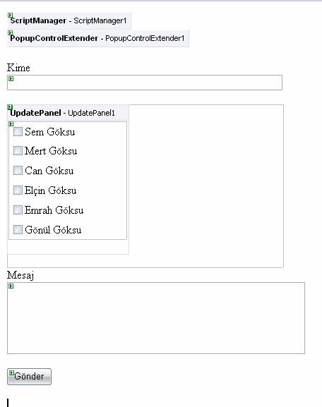Click the green glyph on the checkbox list
The height and width of the screenshot is (407, 322).
[x=11, y=124]
